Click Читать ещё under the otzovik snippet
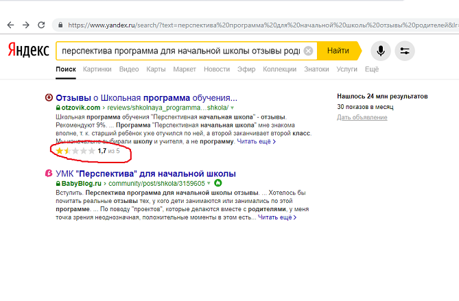The image size is (459, 301). [x=256, y=141]
